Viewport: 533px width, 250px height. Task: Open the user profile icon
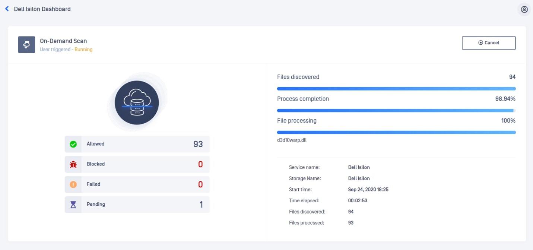[x=524, y=9]
